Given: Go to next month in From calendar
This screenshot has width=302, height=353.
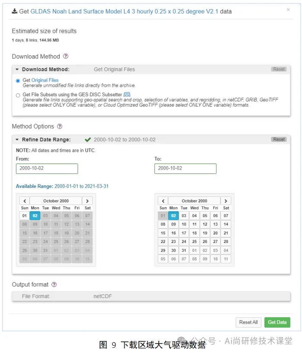Looking at the screenshot, I should [87, 201].
